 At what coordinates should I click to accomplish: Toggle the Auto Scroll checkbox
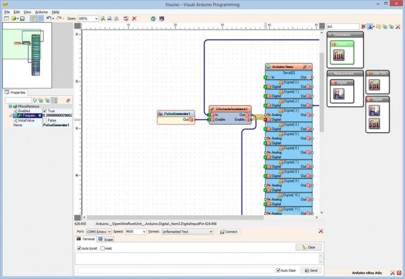tap(80, 248)
